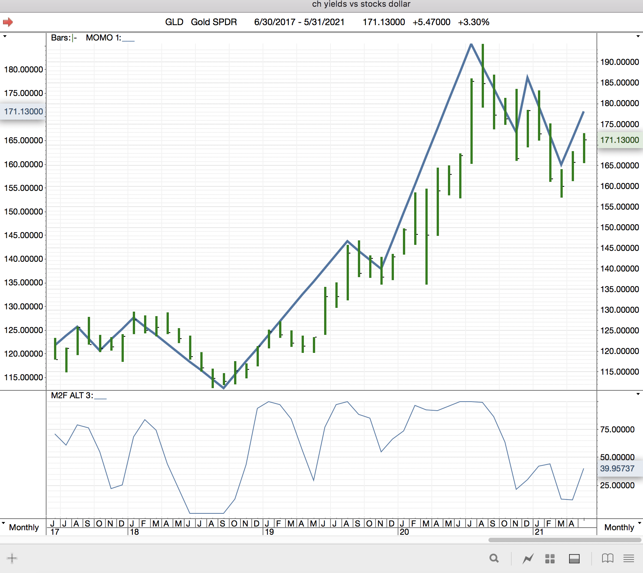Viewport: 643px width, 573px height.
Task: Click year label 20 on time axis
Action: coord(404,532)
